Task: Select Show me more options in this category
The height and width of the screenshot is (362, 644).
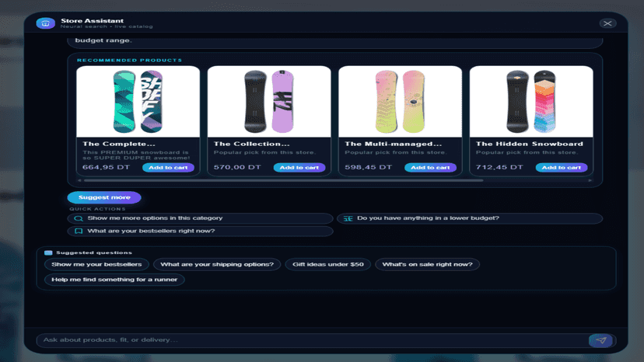Action: (200, 218)
